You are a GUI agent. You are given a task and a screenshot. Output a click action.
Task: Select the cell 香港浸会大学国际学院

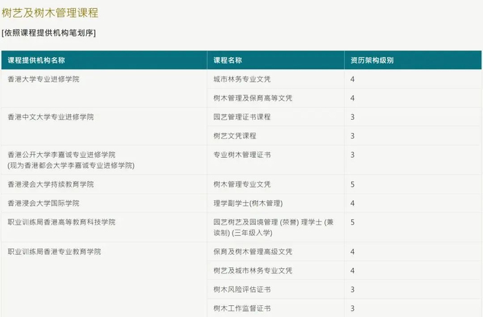pyautogui.click(x=43, y=203)
